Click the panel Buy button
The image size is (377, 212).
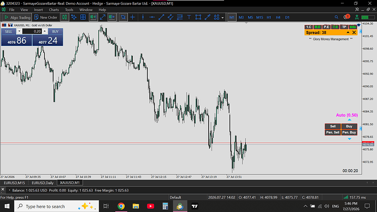(349, 126)
